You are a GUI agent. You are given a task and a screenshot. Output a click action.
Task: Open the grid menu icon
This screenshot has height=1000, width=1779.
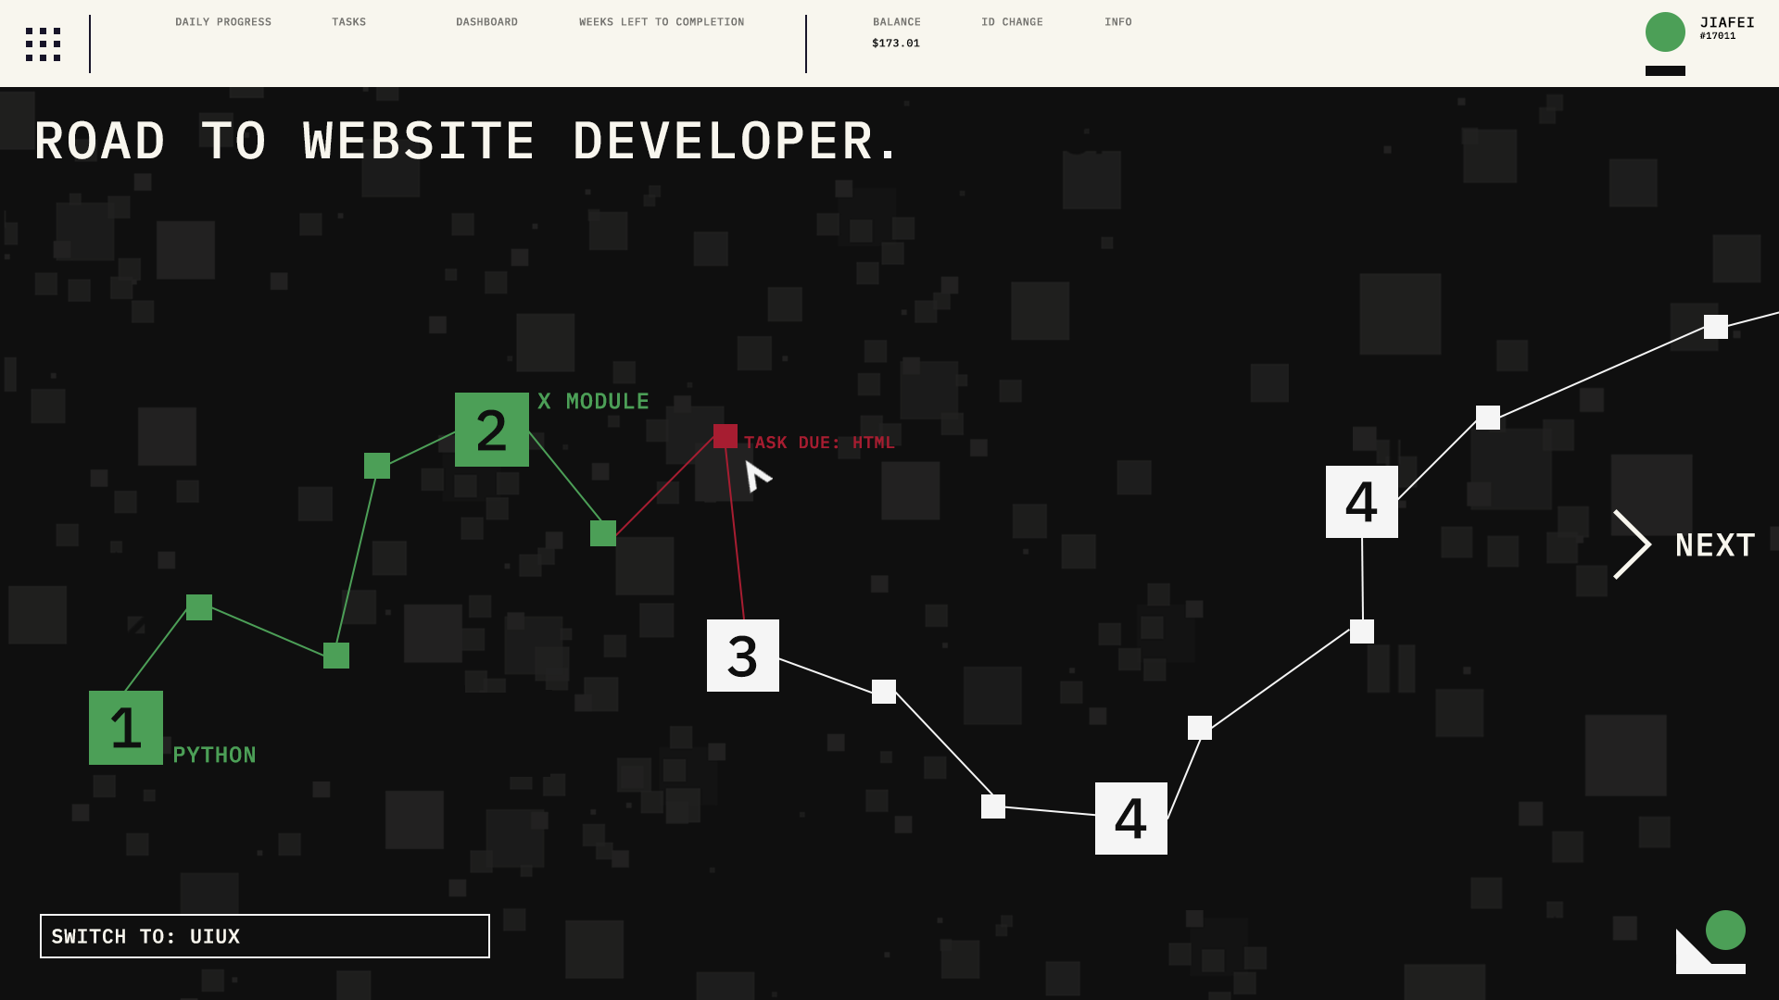point(43,44)
